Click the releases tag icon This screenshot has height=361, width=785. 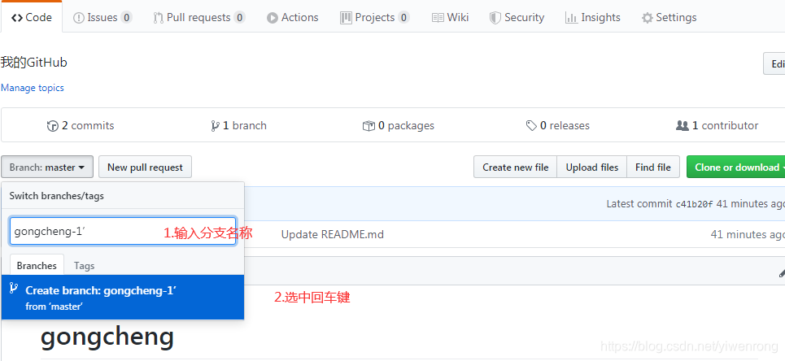531,126
